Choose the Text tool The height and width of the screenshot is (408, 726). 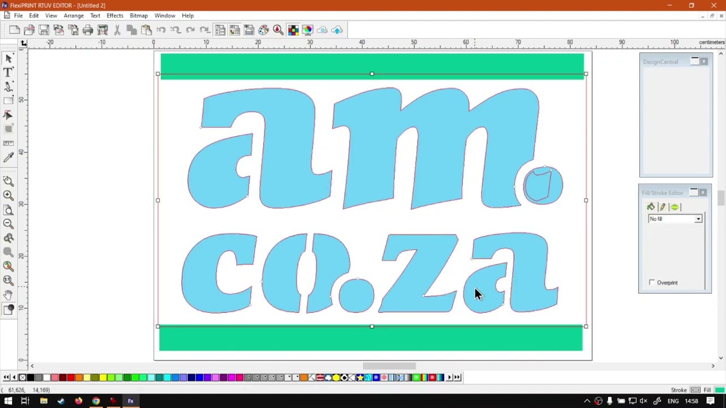click(x=9, y=73)
